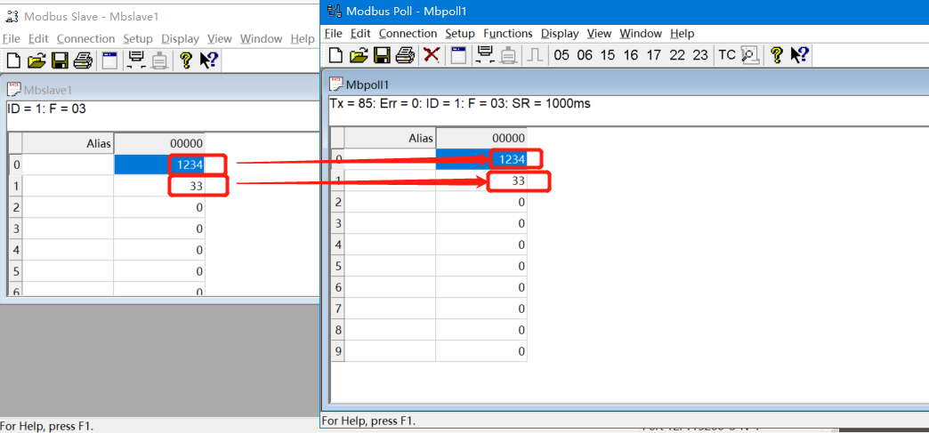Open Connection menu in Modbus Slave

click(85, 39)
